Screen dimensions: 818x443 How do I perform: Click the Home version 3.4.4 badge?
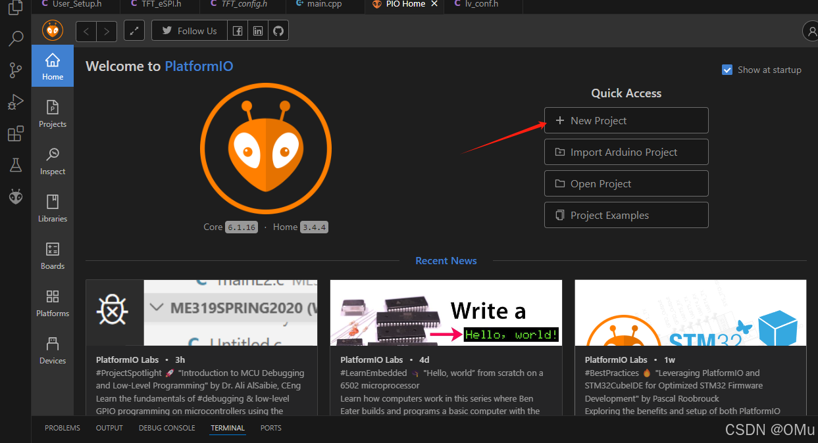click(314, 227)
